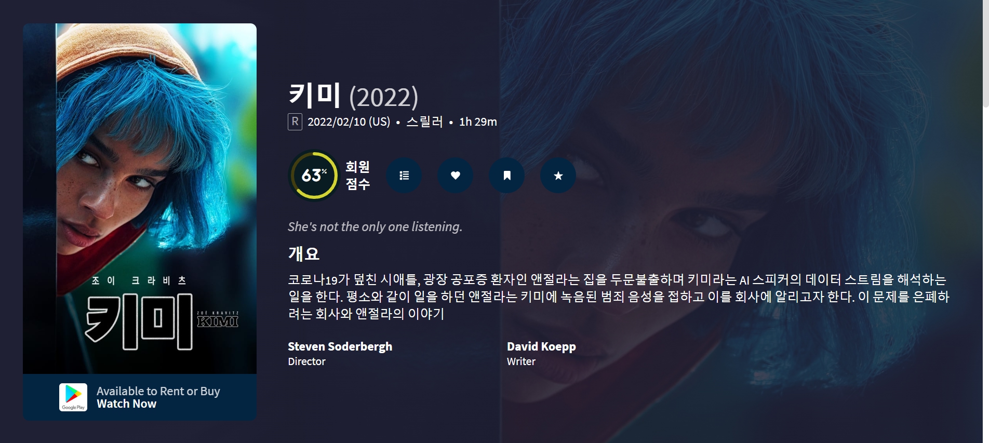
Task: Mark movie as favorite with heart icon
Action: tap(455, 176)
